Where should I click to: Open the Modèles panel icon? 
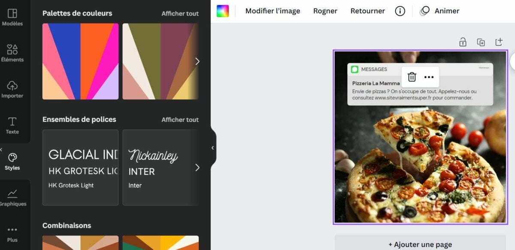[x=12, y=17]
